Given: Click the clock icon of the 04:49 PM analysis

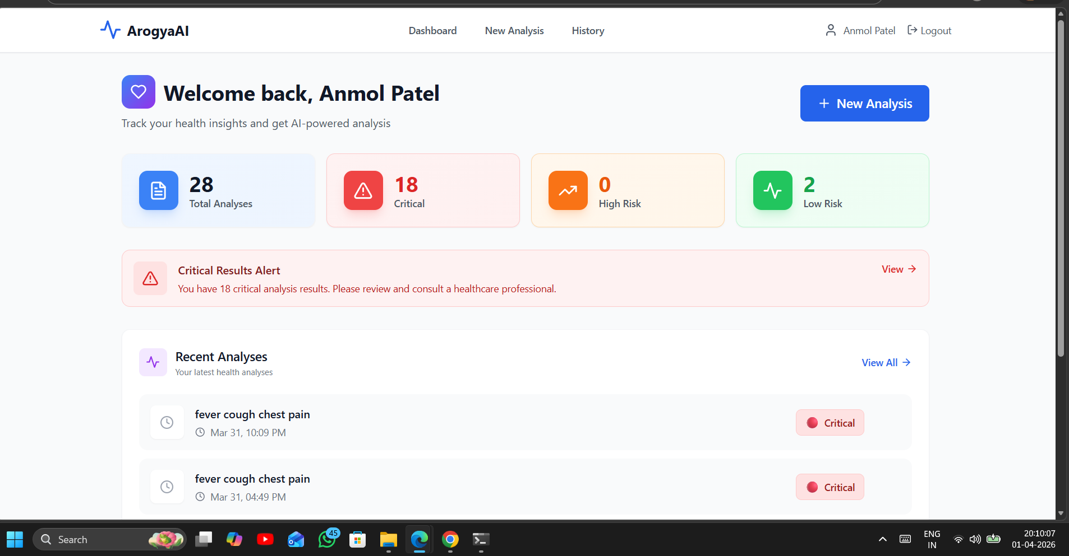Looking at the screenshot, I should pos(167,487).
